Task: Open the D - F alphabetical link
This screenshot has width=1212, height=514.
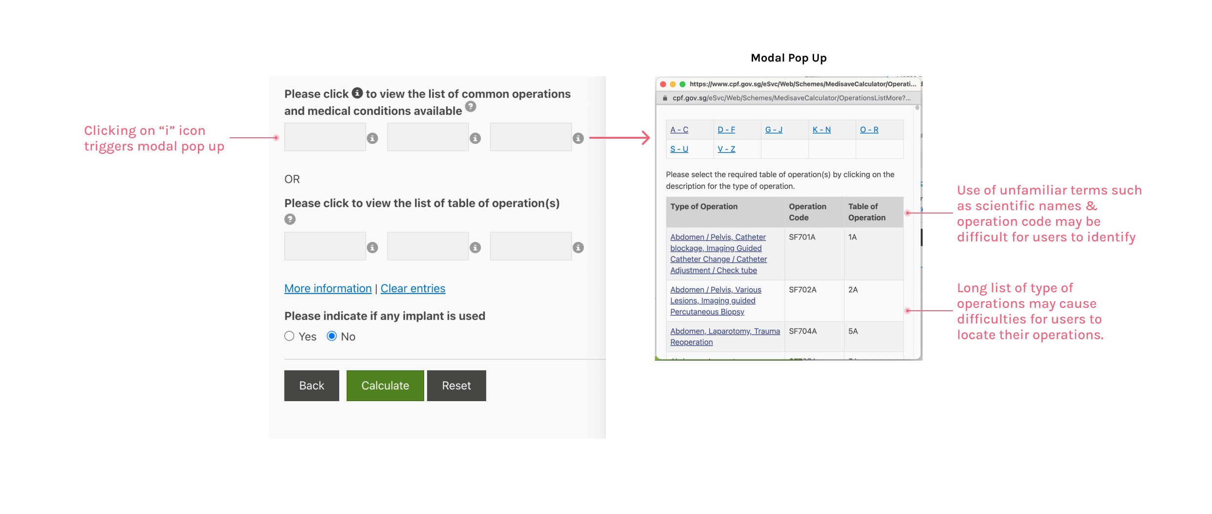Action: 726,130
